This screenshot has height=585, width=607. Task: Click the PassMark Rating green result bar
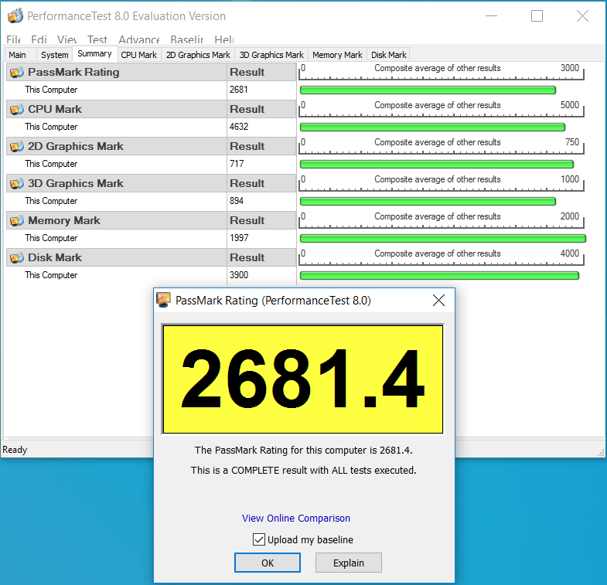[428, 90]
